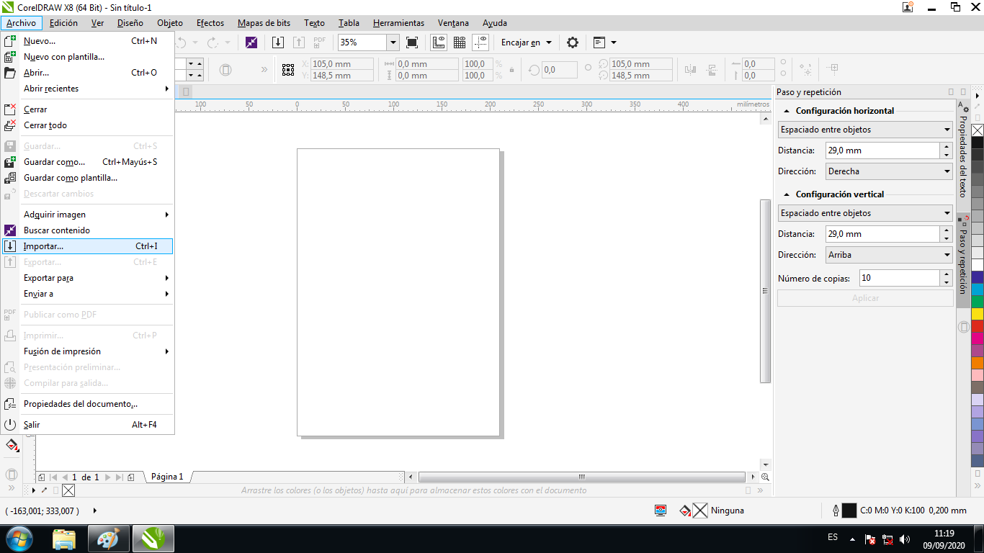Click the purple Search content toolbar icon
984x553 pixels.
point(251,42)
